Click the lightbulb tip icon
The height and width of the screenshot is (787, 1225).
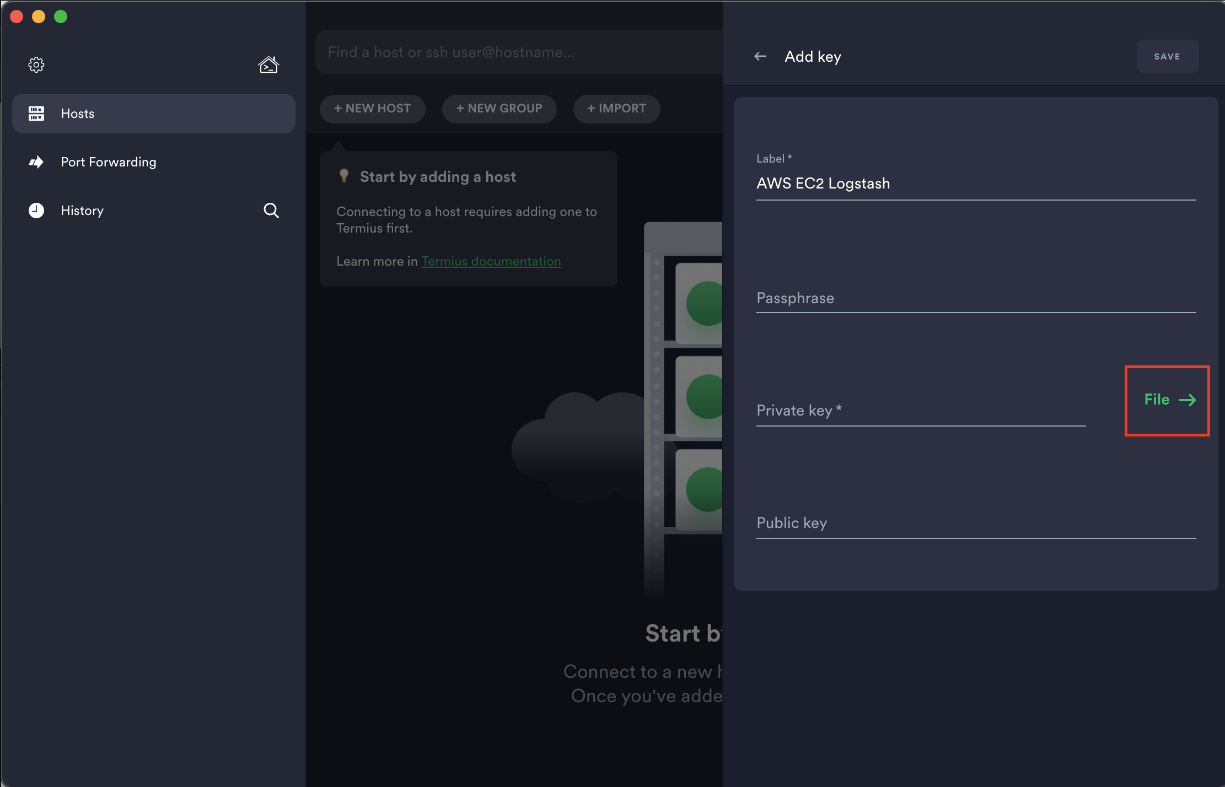click(x=344, y=176)
